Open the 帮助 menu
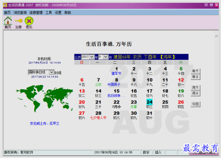Screen dimensions: 221x158 point(68,13)
